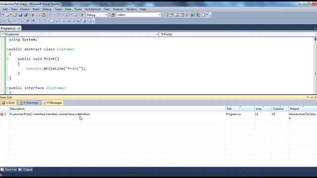This screenshot has height=178, width=317.
Task: Sort by the Column column header
Action: point(280,109)
